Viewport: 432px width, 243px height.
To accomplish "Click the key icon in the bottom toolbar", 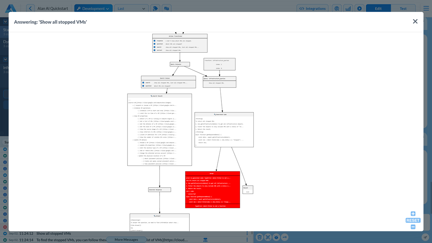I will 284,237.
